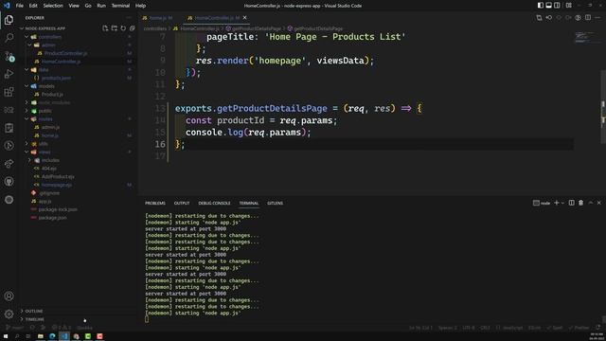The image size is (606, 341).
Task: Open package.json in Explorer
Action: 53,218
